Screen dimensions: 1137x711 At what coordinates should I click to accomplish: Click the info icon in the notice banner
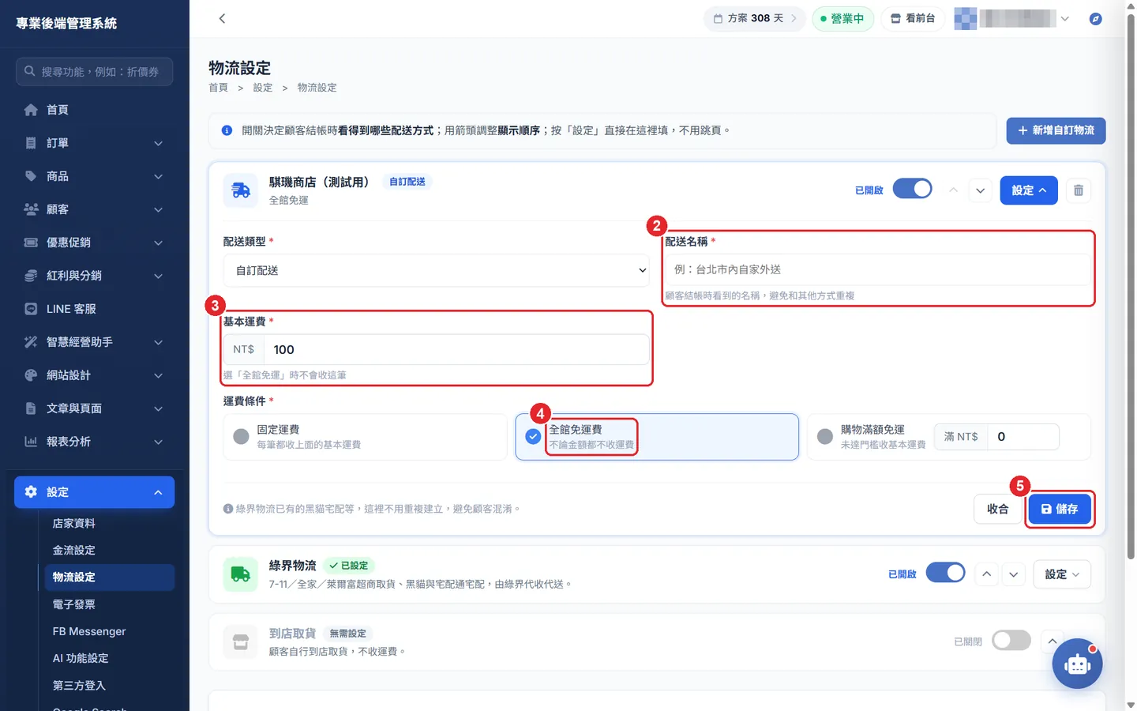click(227, 130)
